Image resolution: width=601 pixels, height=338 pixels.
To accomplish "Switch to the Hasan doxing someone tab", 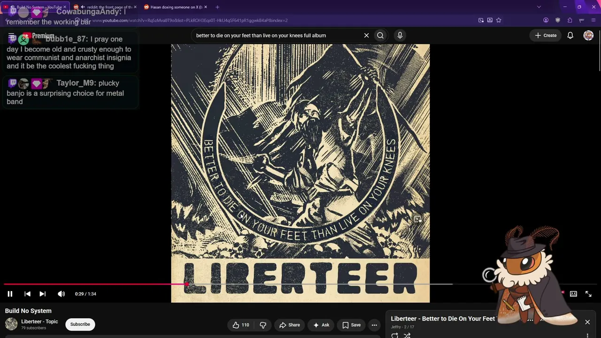I will click(176, 7).
